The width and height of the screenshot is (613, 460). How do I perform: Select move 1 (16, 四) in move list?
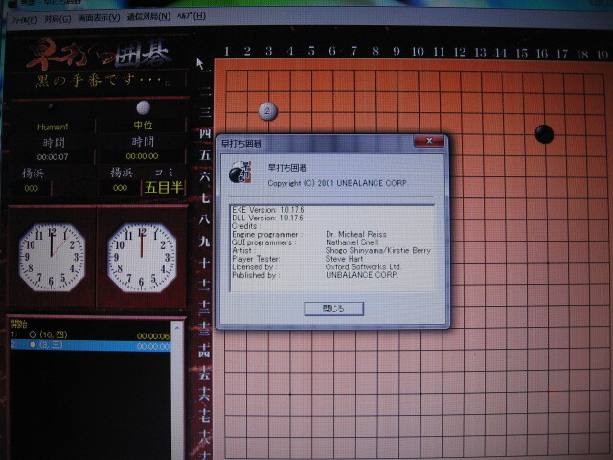click(90, 334)
